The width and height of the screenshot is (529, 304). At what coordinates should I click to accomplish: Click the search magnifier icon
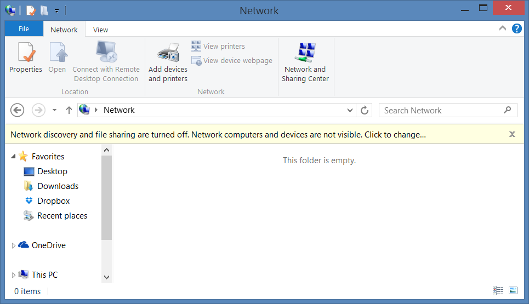(507, 110)
